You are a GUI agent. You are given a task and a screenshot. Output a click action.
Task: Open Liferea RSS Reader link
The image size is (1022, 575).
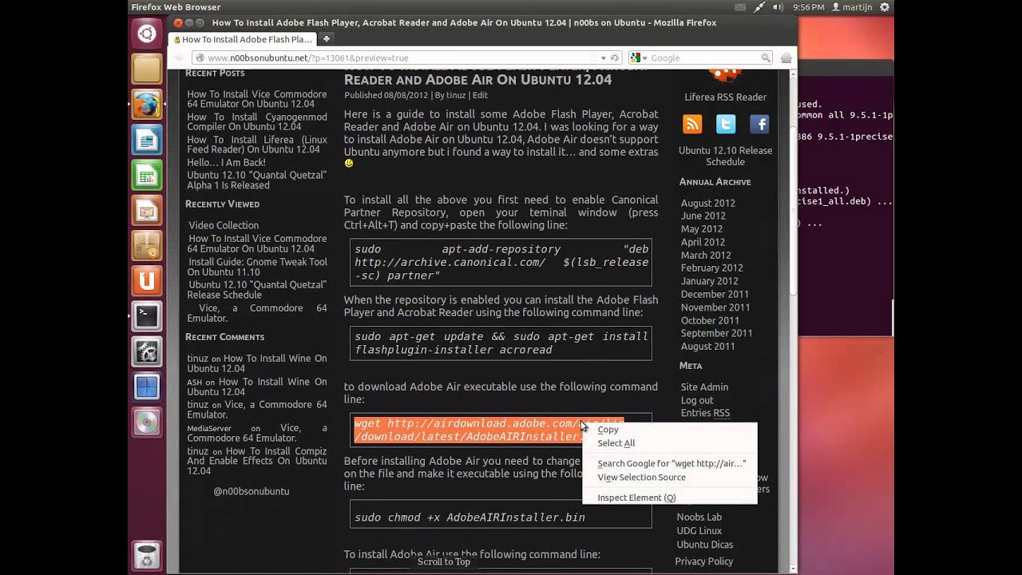[725, 97]
